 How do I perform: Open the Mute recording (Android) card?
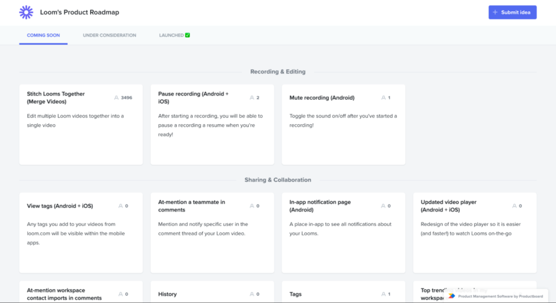pyautogui.click(x=322, y=98)
